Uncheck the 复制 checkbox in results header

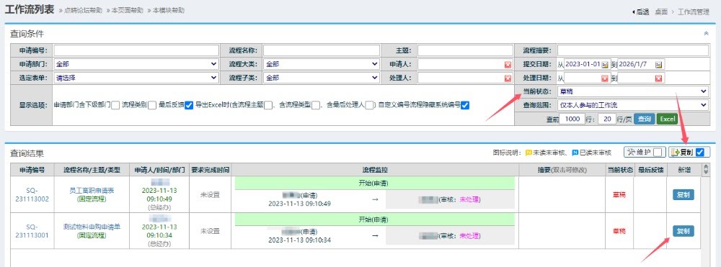click(x=700, y=153)
